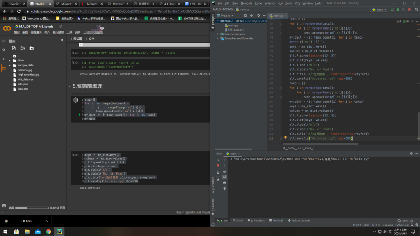The width and height of the screenshot is (420, 236).
Task: Open Run panel settings gear
Action: coord(411,154)
